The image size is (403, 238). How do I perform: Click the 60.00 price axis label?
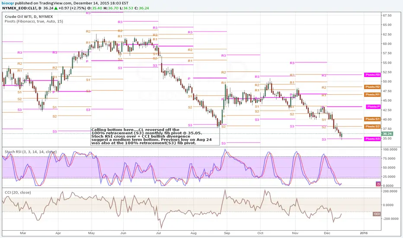tap(387, 44)
